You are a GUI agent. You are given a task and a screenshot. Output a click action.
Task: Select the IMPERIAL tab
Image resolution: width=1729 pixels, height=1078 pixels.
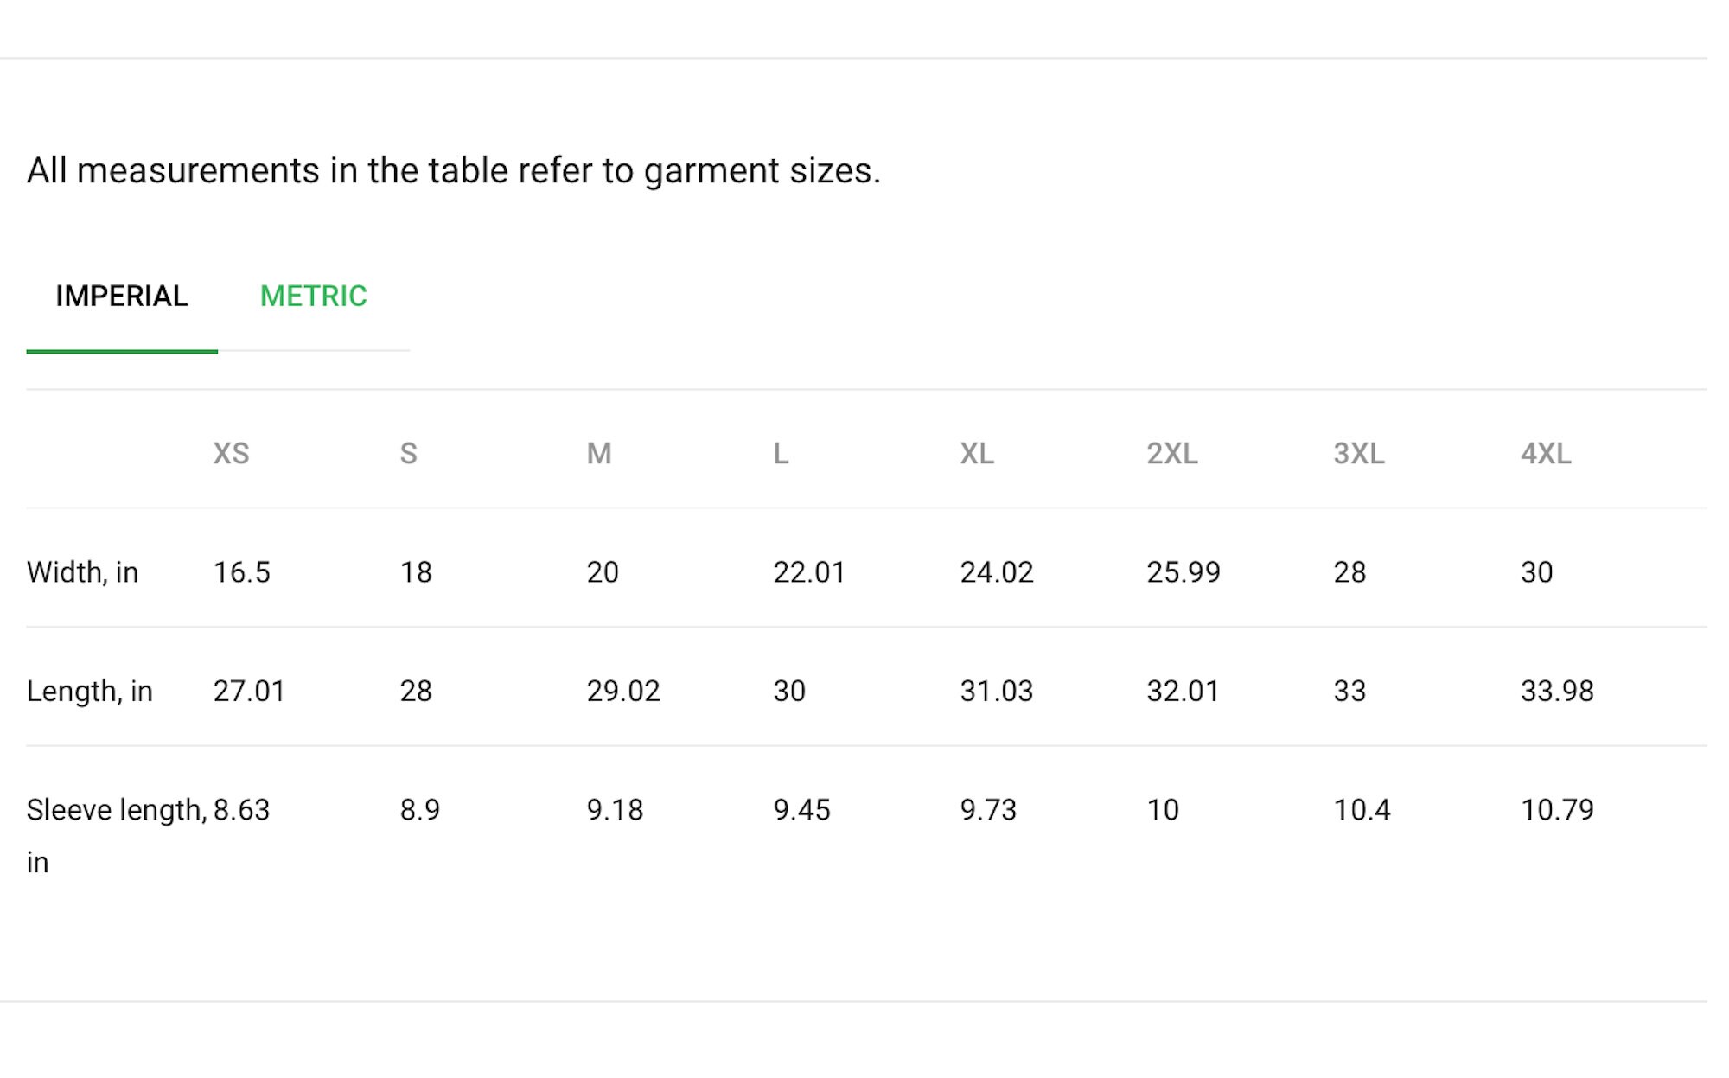point(122,297)
